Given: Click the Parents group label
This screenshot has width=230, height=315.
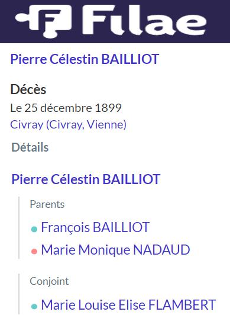Looking at the screenshot, I should click(47, 204).
